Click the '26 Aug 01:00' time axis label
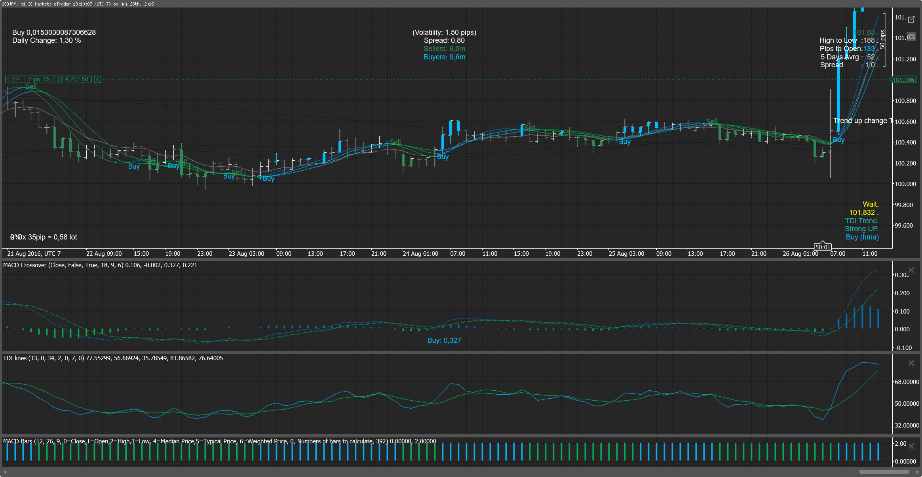 pyautogui.click(x=800, y=254)
